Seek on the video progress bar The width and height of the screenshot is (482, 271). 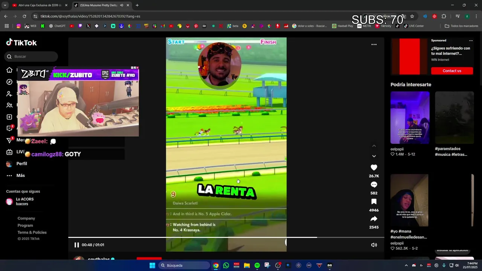point(226,238)
